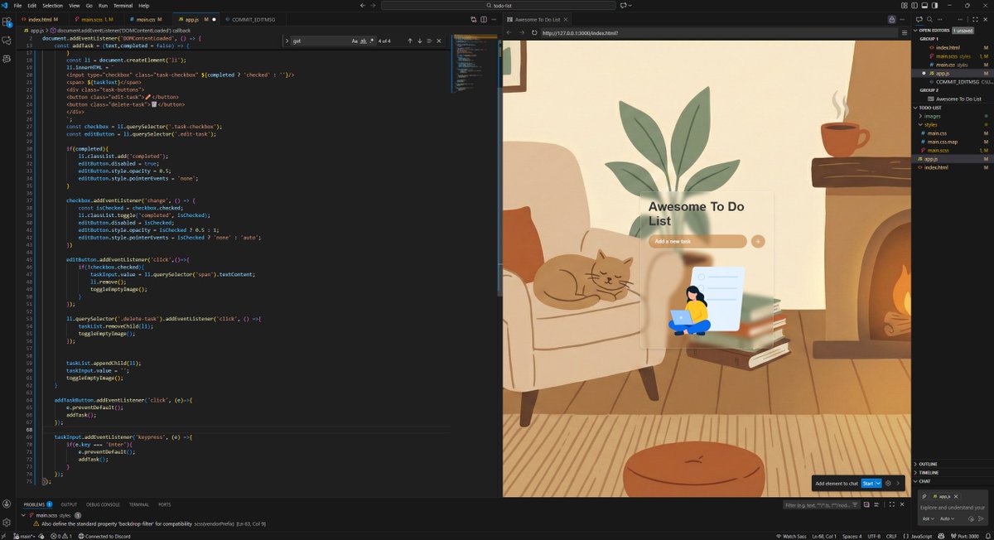Toggle Match Whole Word in find widget
The width and height of the screenshot is (994, 540).
[363, 41]
